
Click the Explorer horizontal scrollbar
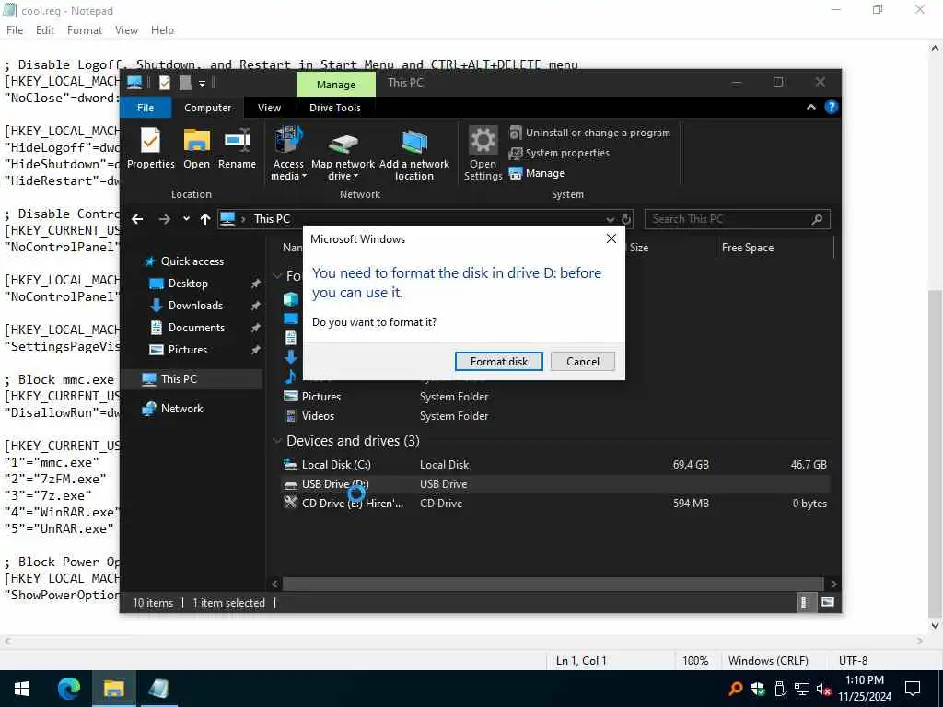click(x=553, y=584)
